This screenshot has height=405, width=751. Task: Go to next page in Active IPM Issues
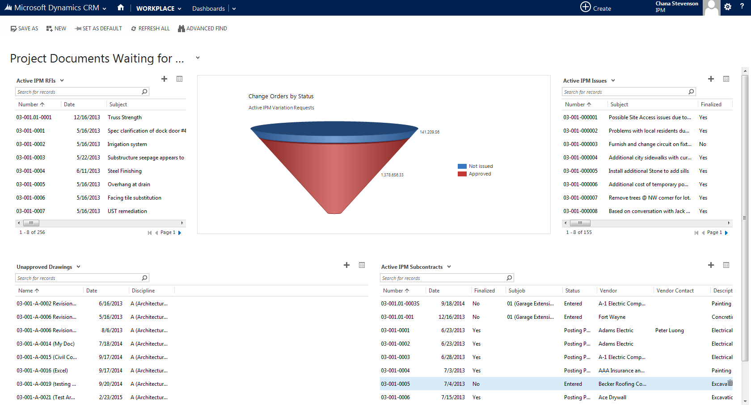[x=726, y=233]
